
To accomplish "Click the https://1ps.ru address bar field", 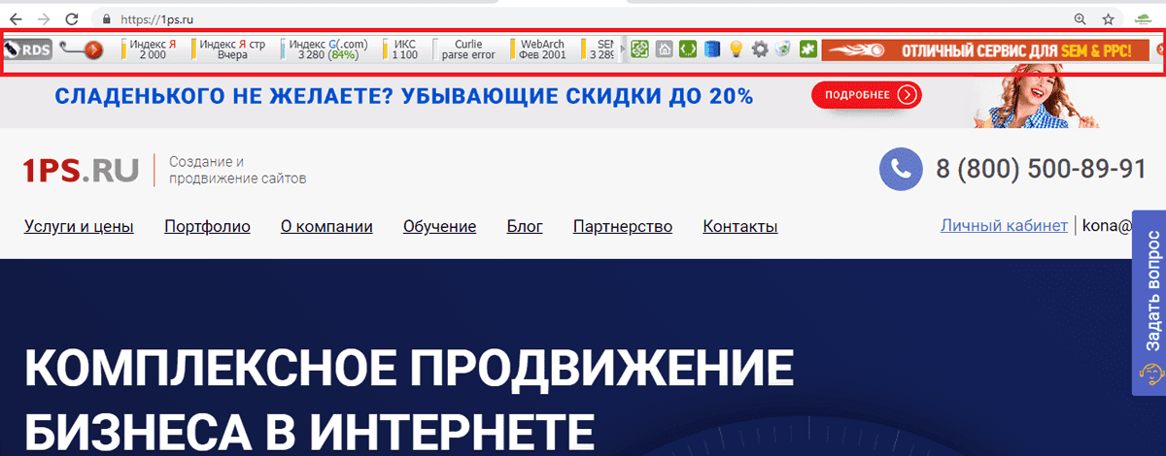I will (583, 18).
